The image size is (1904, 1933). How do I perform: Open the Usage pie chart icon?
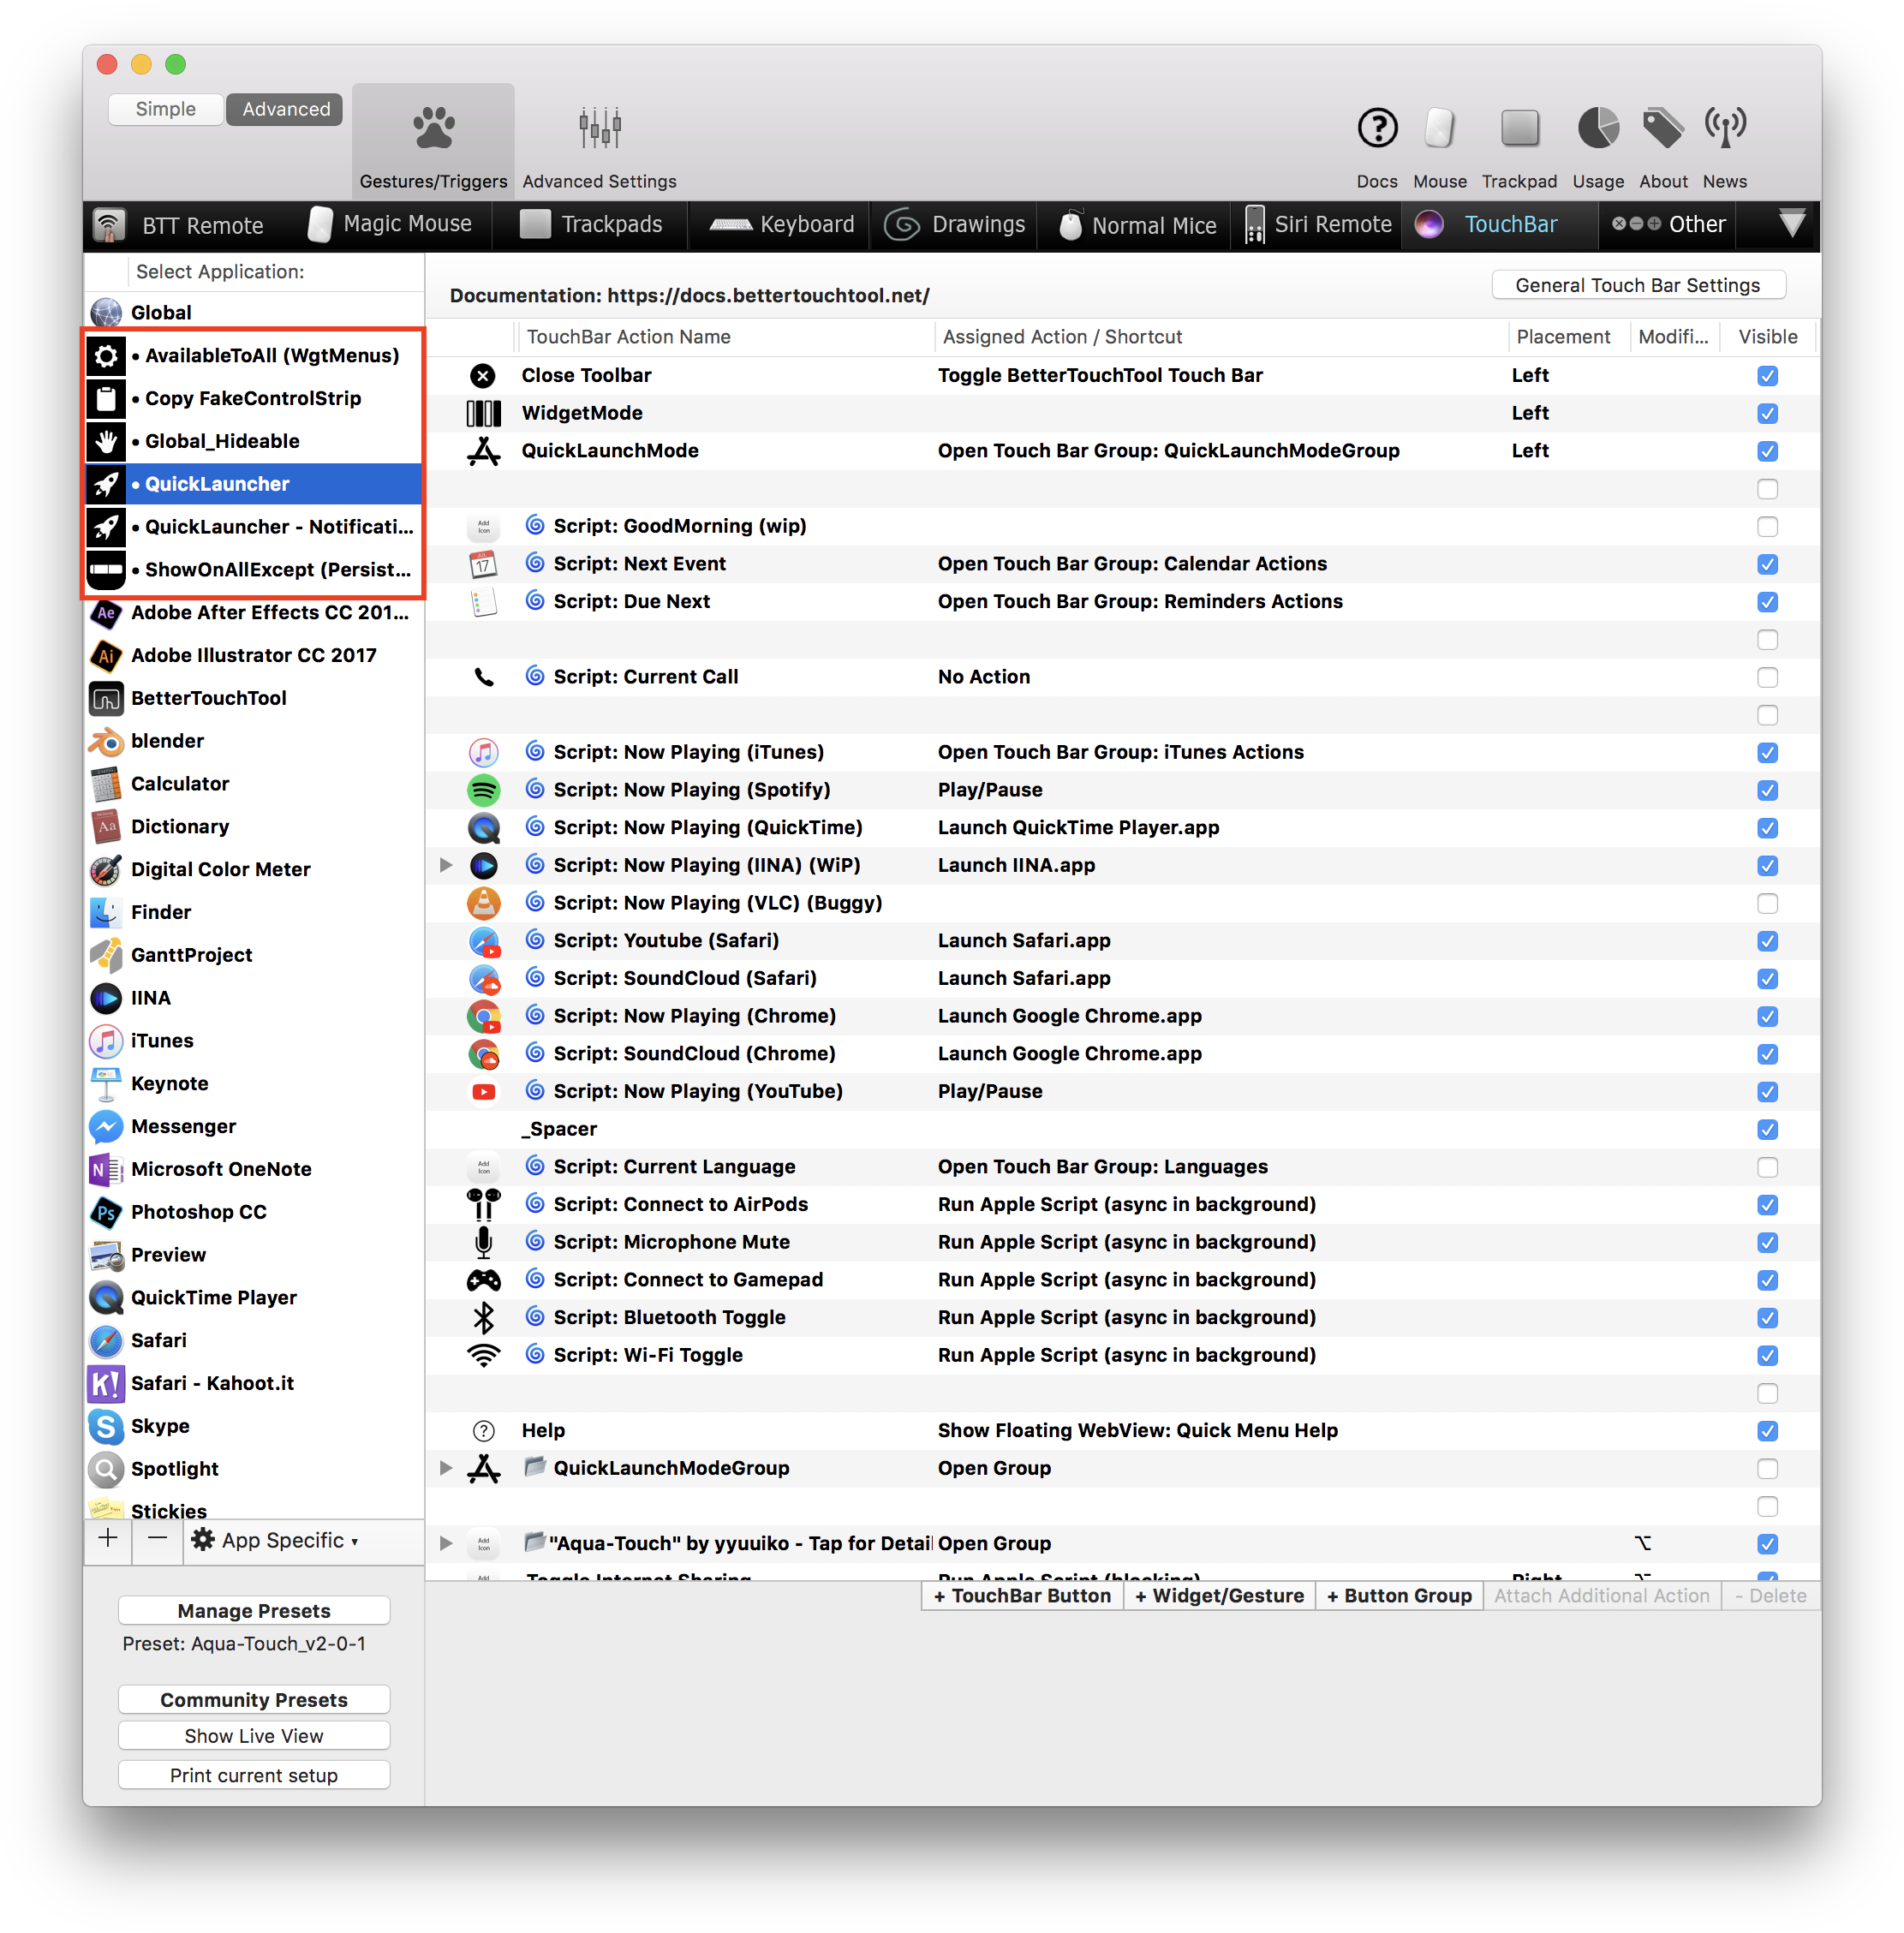[x=1598, y=129]
